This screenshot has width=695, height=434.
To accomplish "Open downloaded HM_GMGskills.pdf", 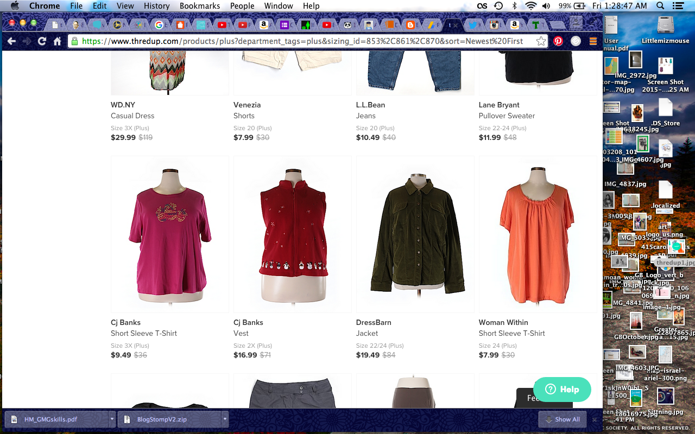I will (x=56, y=419).
